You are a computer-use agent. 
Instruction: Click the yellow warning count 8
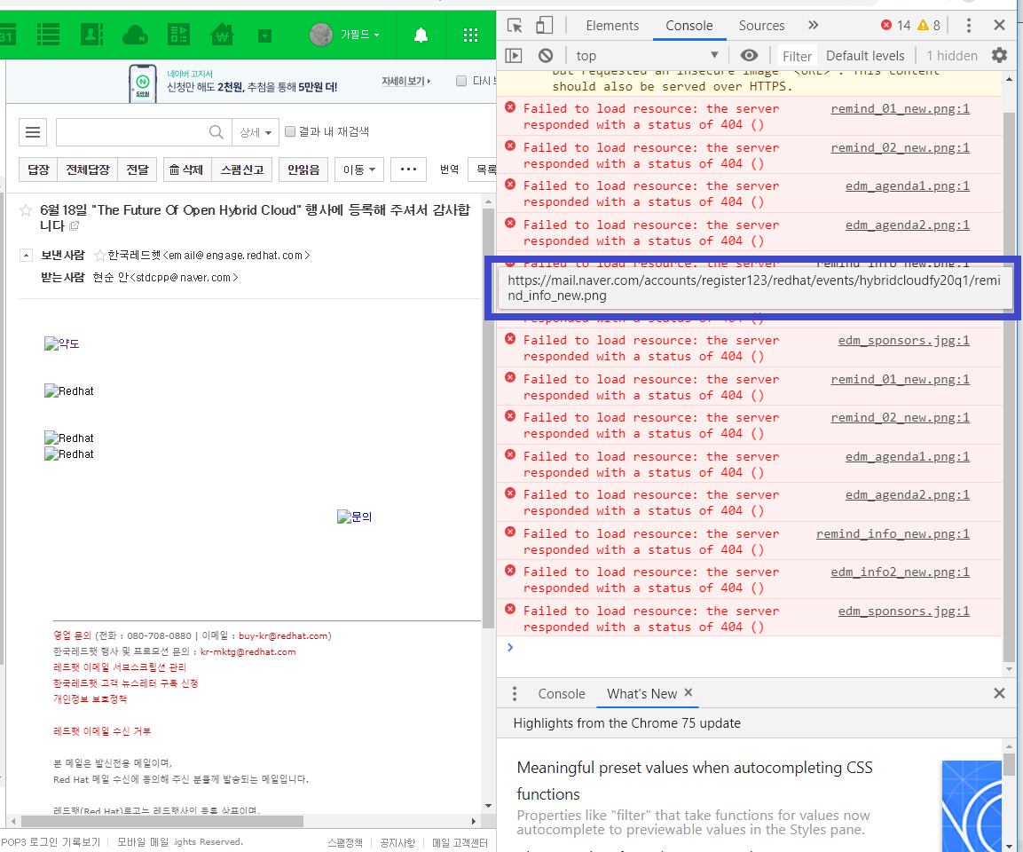pos(928,26)
